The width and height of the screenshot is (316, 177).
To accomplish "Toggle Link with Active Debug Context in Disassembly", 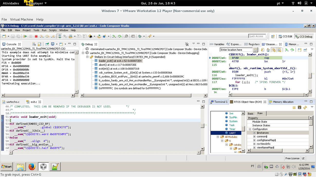I will click(x=274, y=50).
